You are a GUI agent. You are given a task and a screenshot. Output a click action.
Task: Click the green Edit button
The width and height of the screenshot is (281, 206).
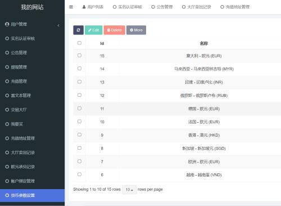(x=93, y=30)
